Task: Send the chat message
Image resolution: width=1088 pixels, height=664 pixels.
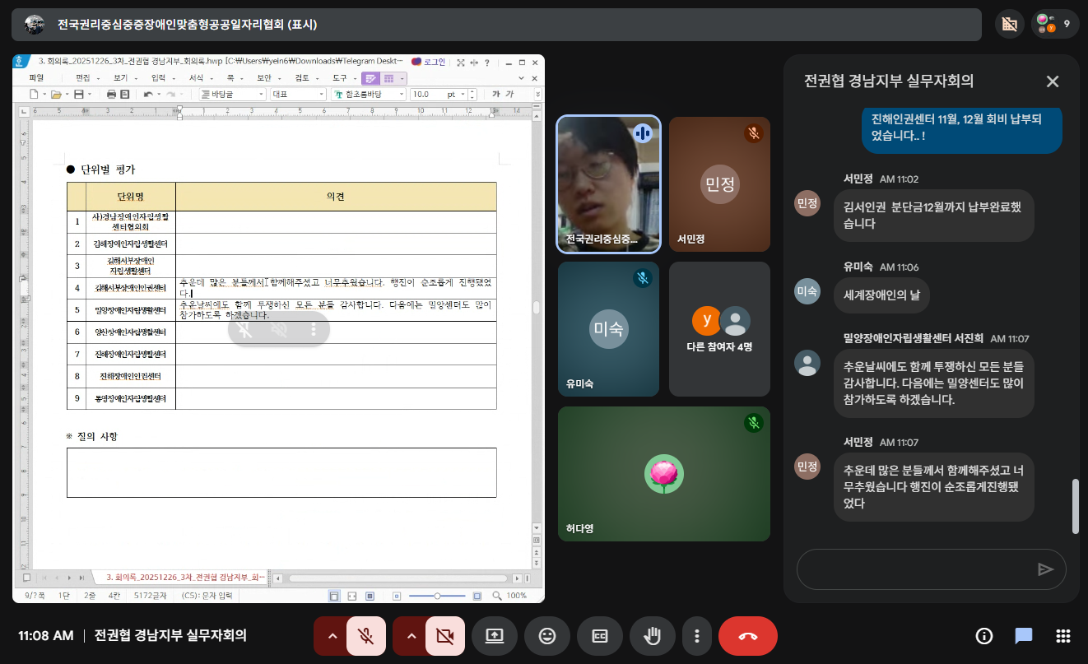Action: pos(1045,569)
